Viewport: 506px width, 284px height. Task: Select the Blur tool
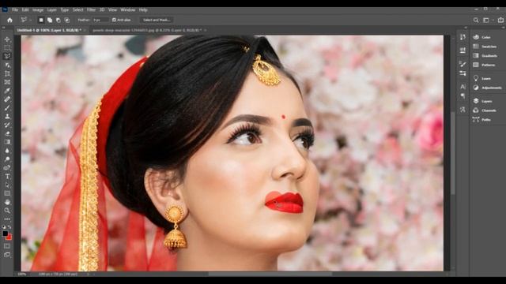coord(7,151)
